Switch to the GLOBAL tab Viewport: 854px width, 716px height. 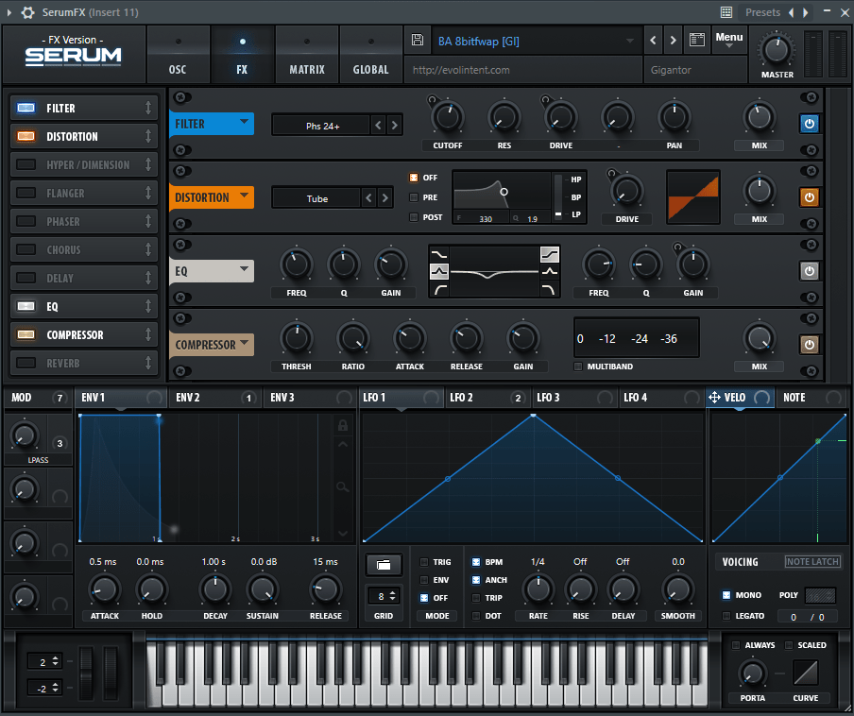(x=371, y=56)
